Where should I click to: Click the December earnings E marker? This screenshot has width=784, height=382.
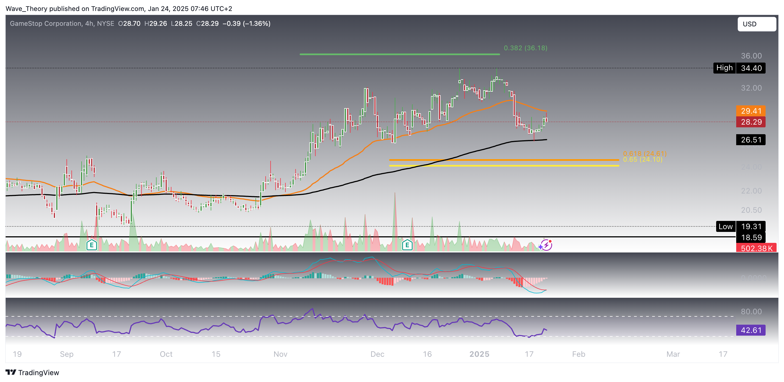407,245
